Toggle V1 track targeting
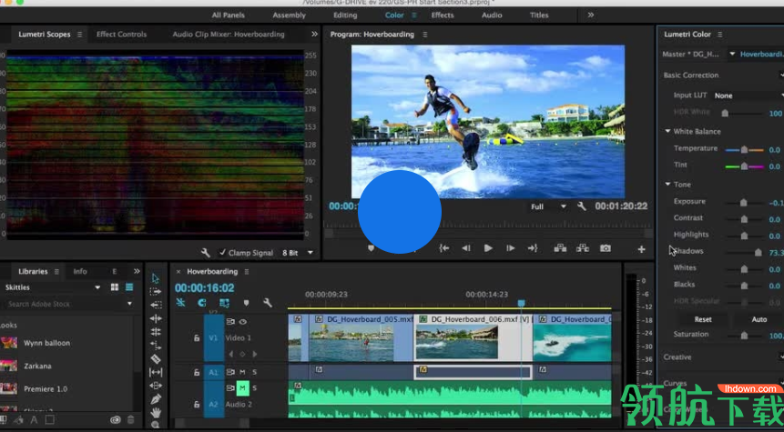 click(213, 338)
